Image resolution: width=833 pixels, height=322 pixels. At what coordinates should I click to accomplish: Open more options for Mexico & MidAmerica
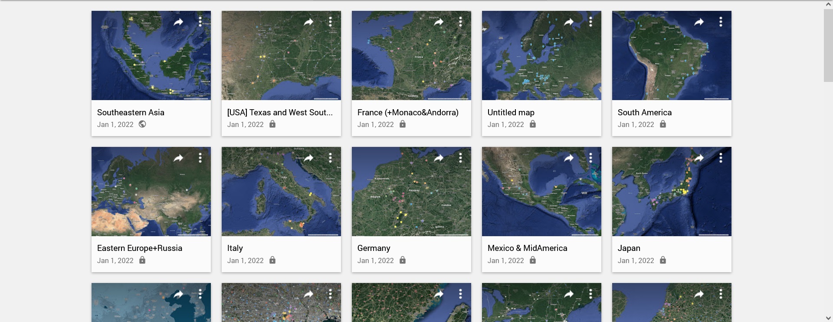pos(590,158)
